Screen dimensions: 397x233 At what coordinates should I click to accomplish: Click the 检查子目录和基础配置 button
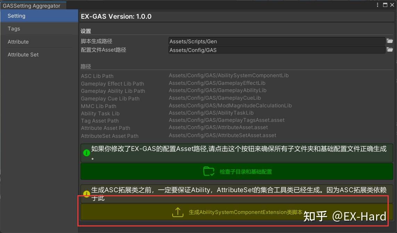click(237, 171)
